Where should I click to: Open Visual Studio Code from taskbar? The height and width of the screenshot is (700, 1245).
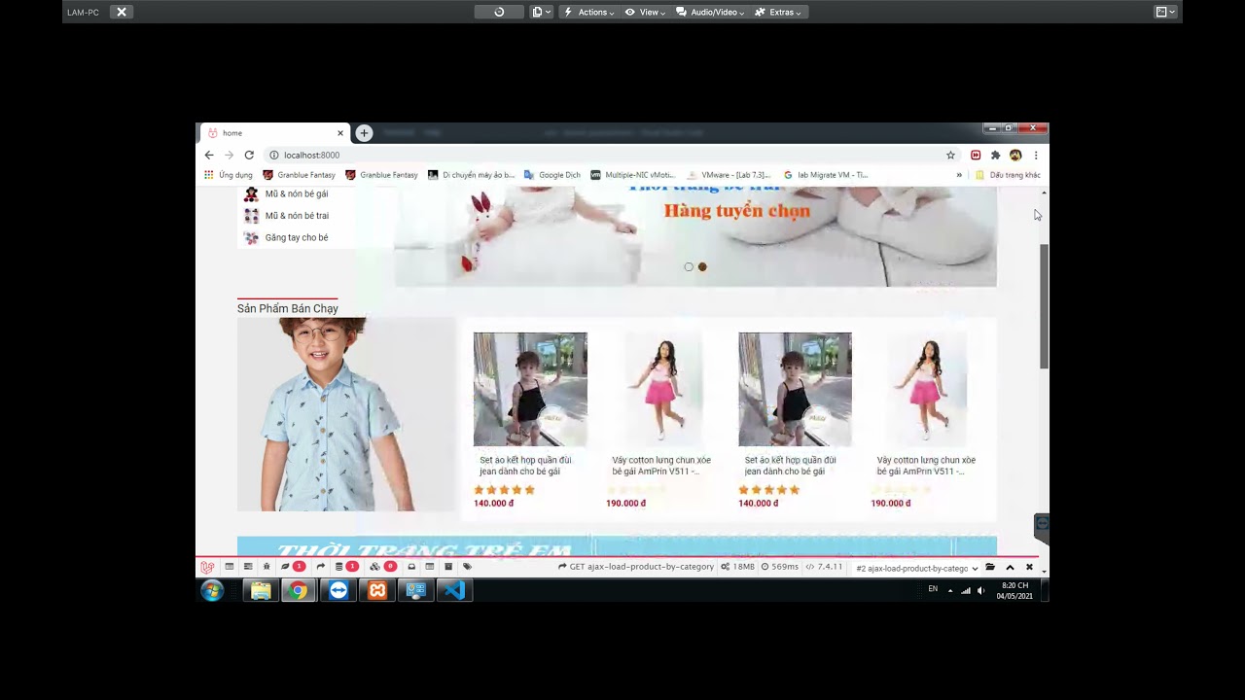453,590
